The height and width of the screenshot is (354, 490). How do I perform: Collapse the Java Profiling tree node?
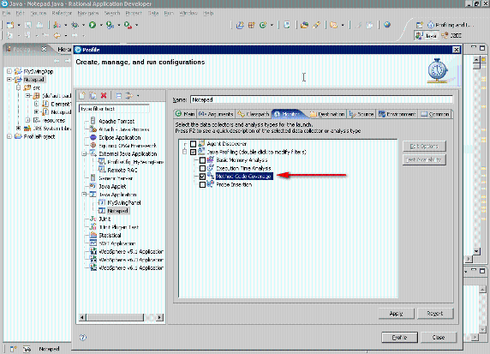tap(185, 152)
